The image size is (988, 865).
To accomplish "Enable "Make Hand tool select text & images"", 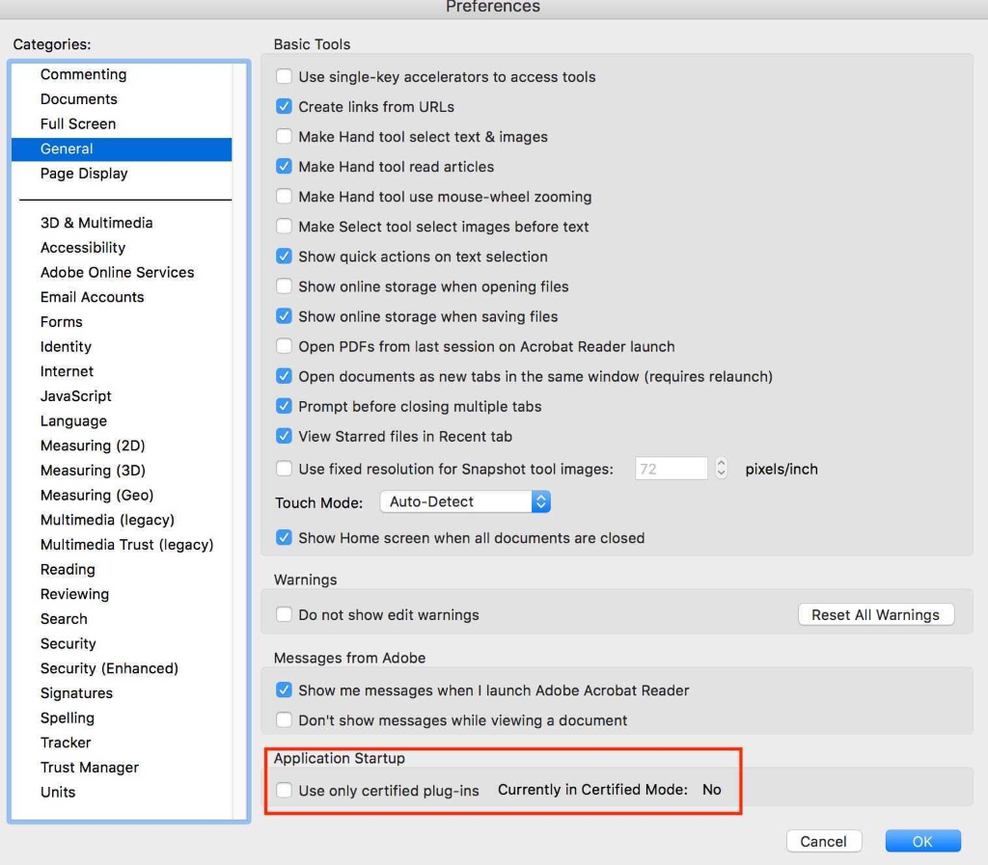I will click(284, 136).
